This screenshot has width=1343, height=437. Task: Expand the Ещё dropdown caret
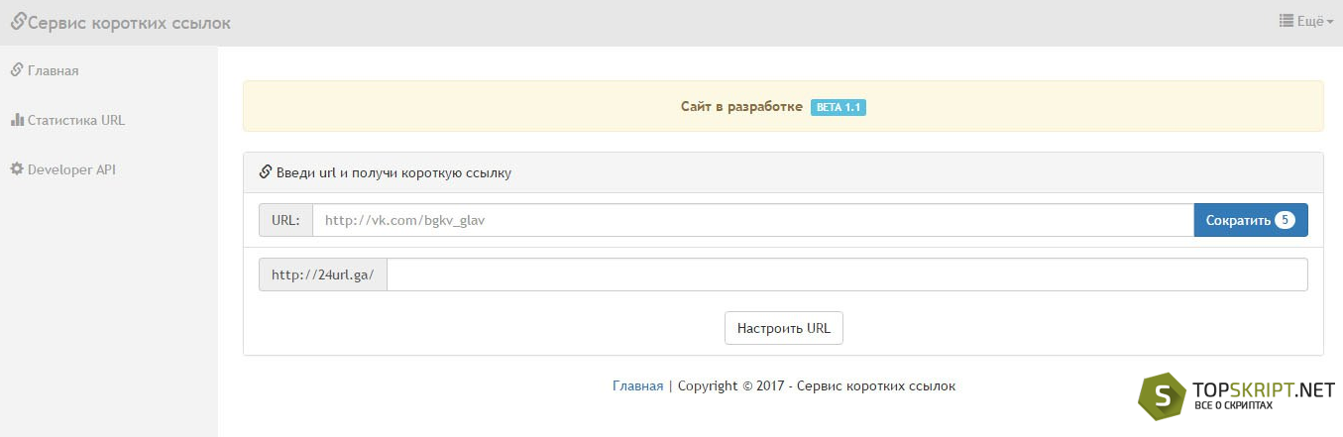pos(1330,22)
